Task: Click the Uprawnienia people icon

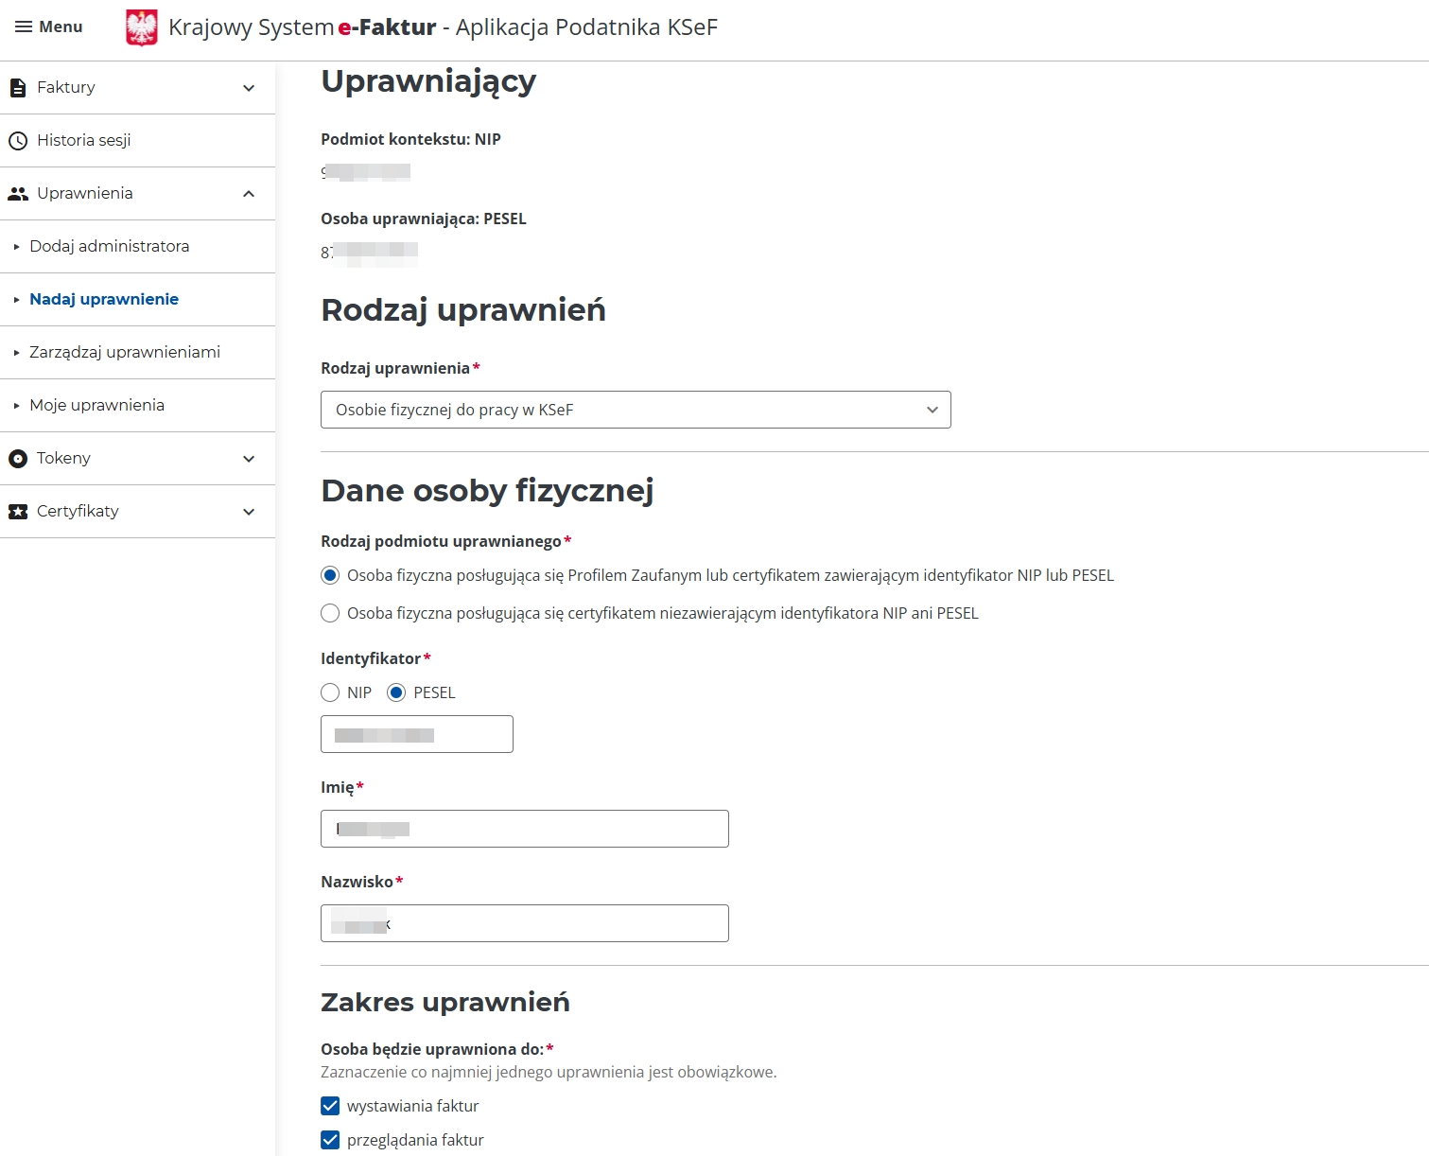Action: 18,194
